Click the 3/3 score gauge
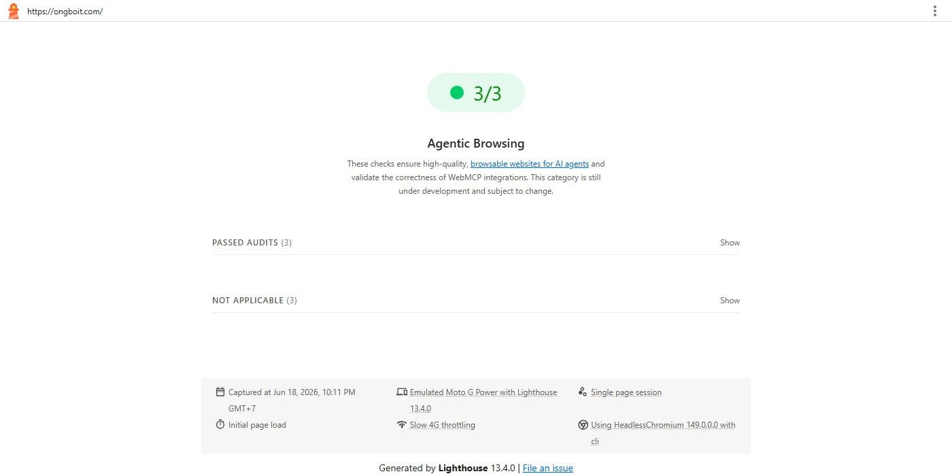This screenshot has width=952, height=476. [476, 92]
